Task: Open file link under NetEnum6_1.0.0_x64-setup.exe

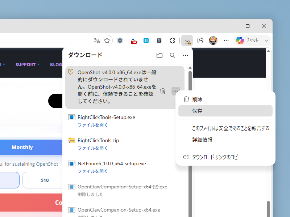Action: click(92, 171)
